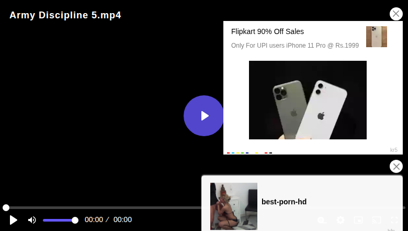Click the Army Discipline 5.mp4 title
408x231 pixels.
pos(65,15)
